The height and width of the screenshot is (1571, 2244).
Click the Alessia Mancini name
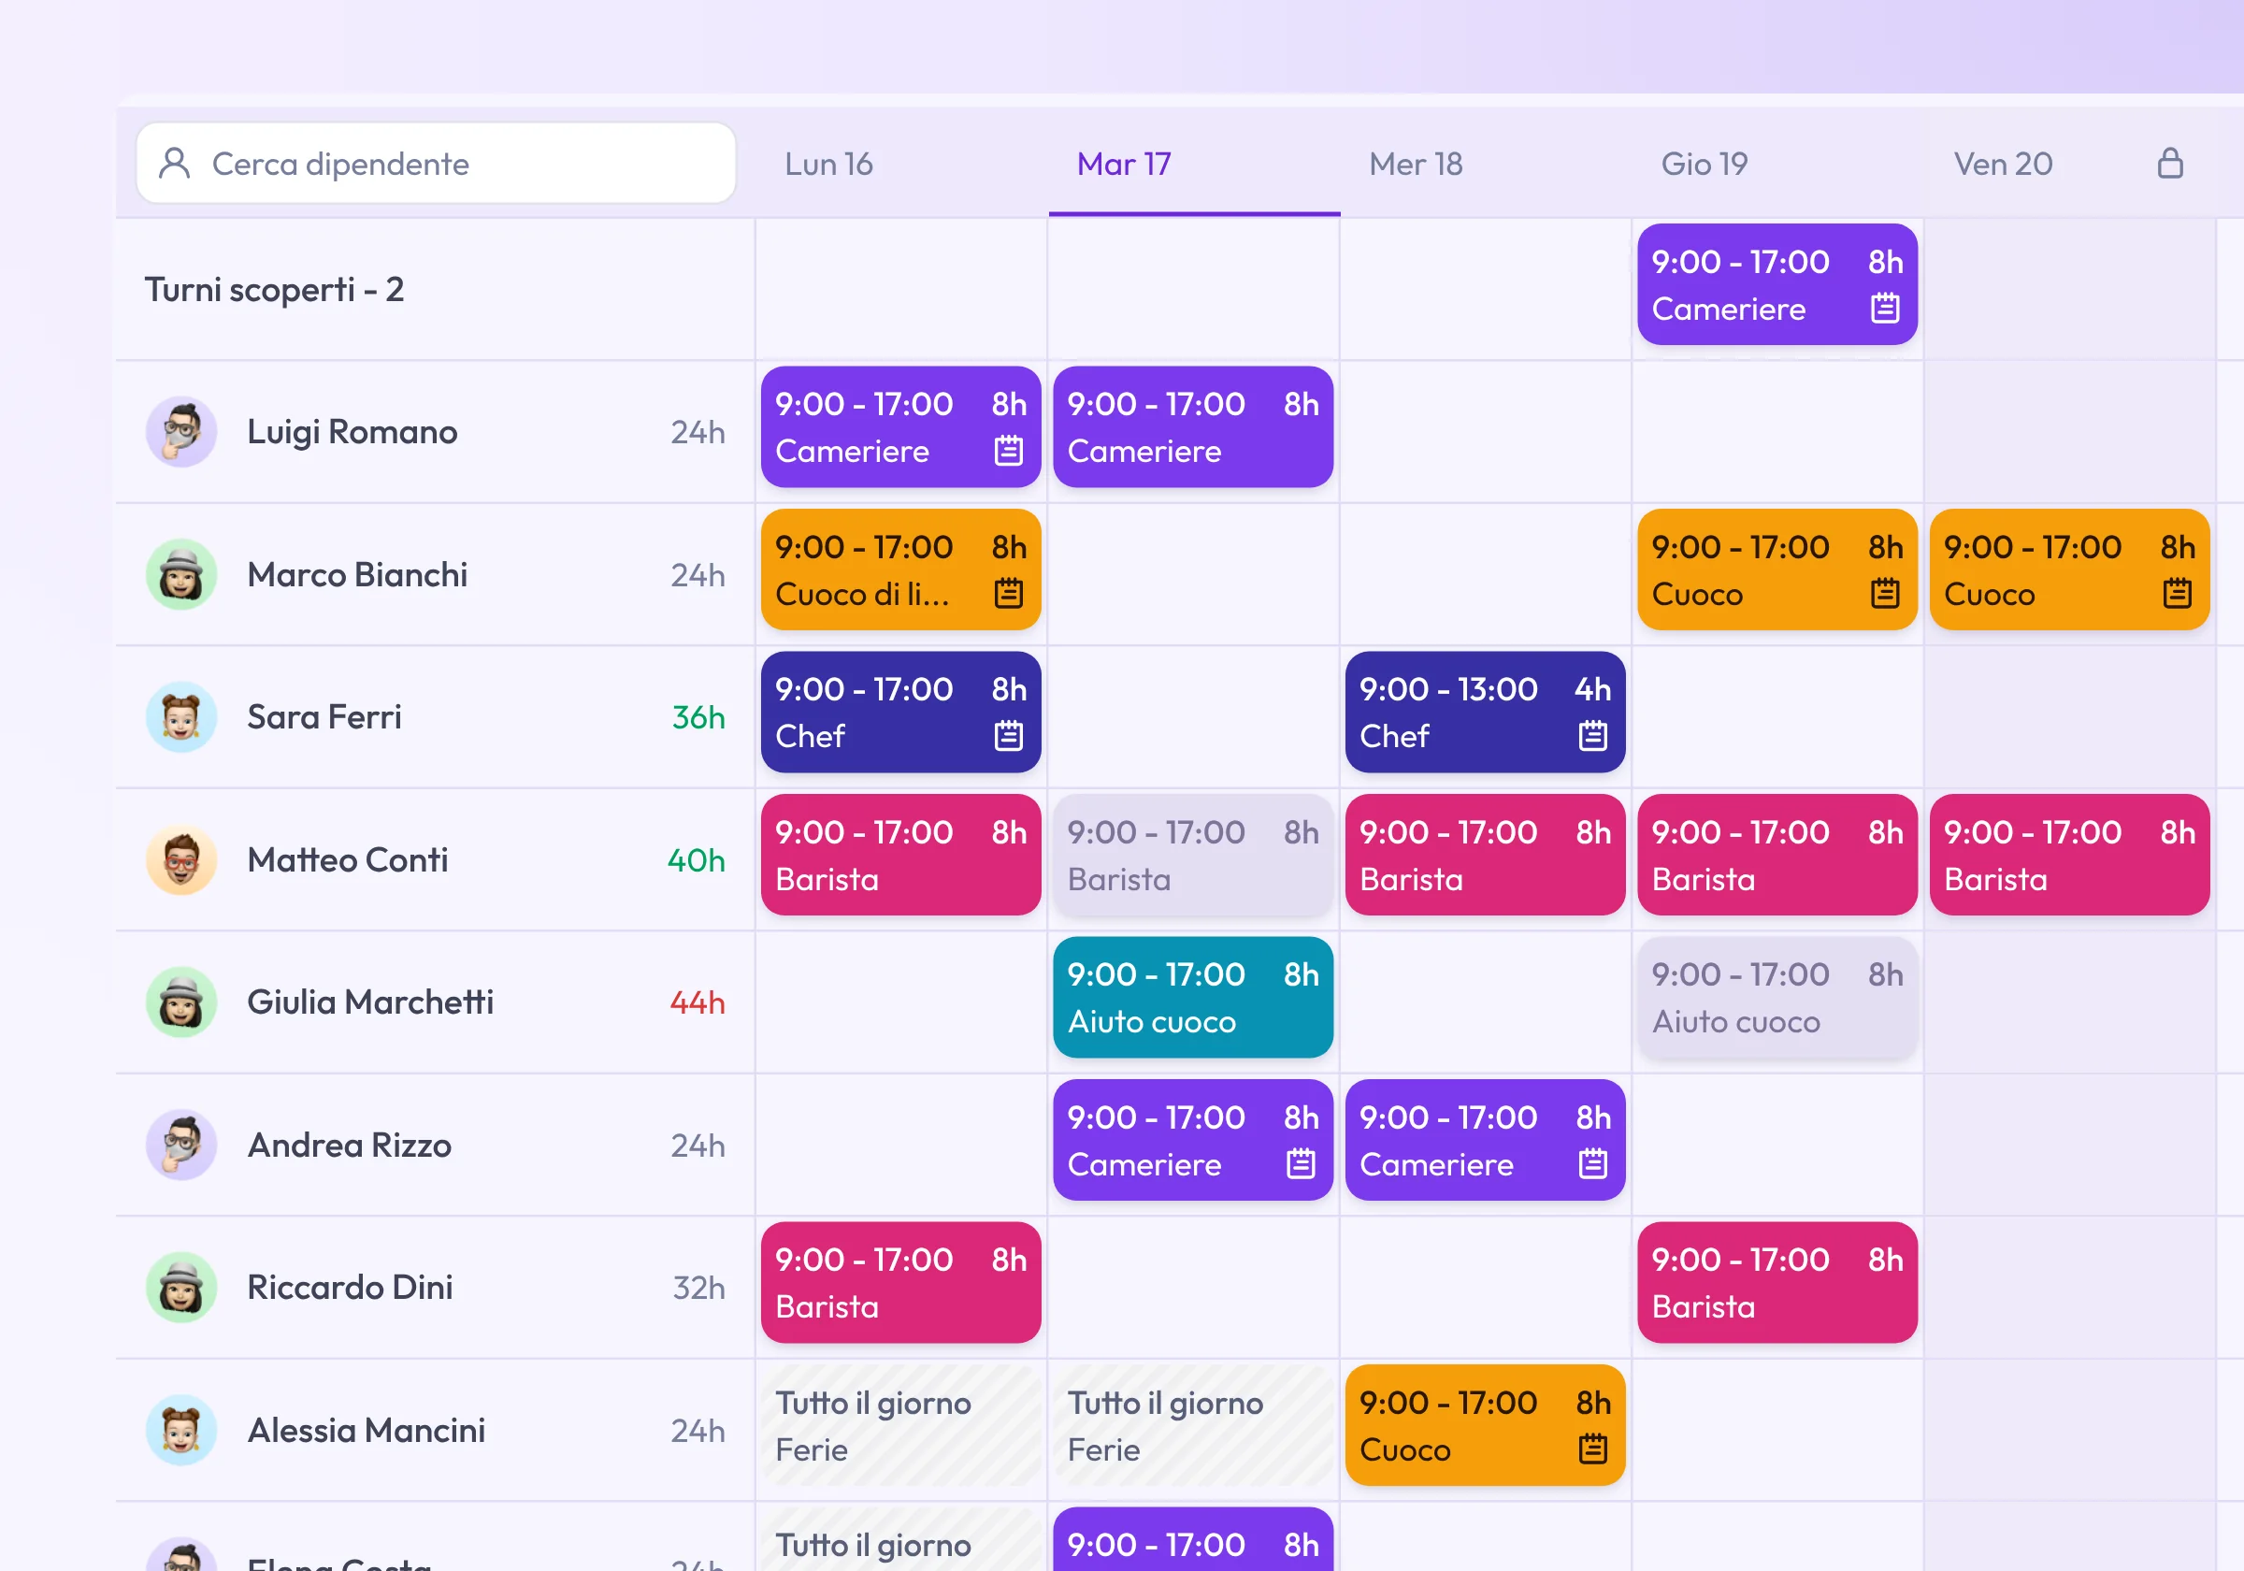pyautogui.click(x=366, y=1430)
